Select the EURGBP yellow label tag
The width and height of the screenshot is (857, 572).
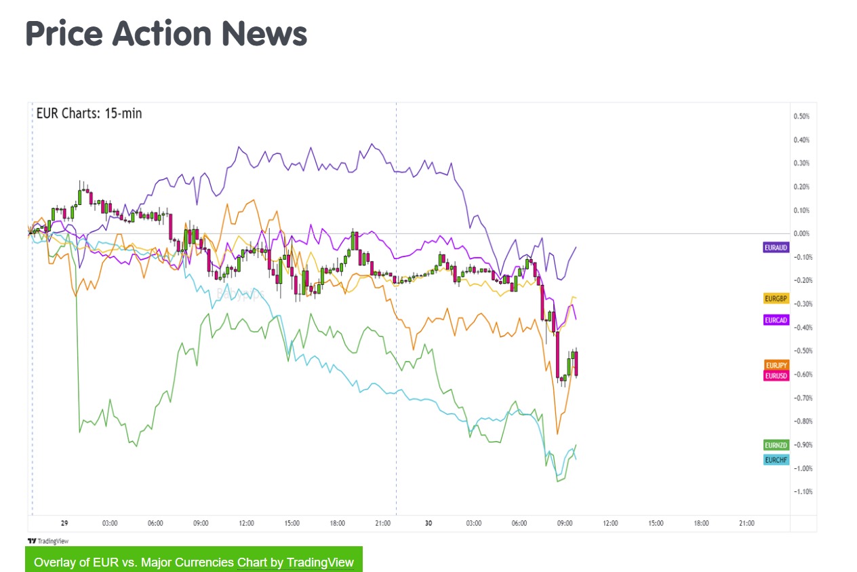tap(776, 299)
